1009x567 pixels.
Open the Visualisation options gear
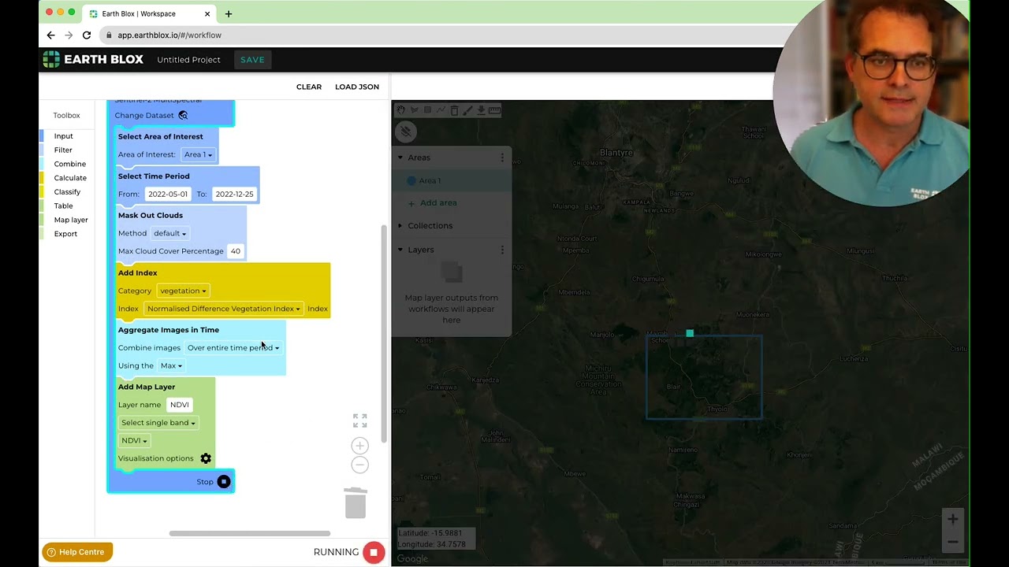(x=206, y=458)
